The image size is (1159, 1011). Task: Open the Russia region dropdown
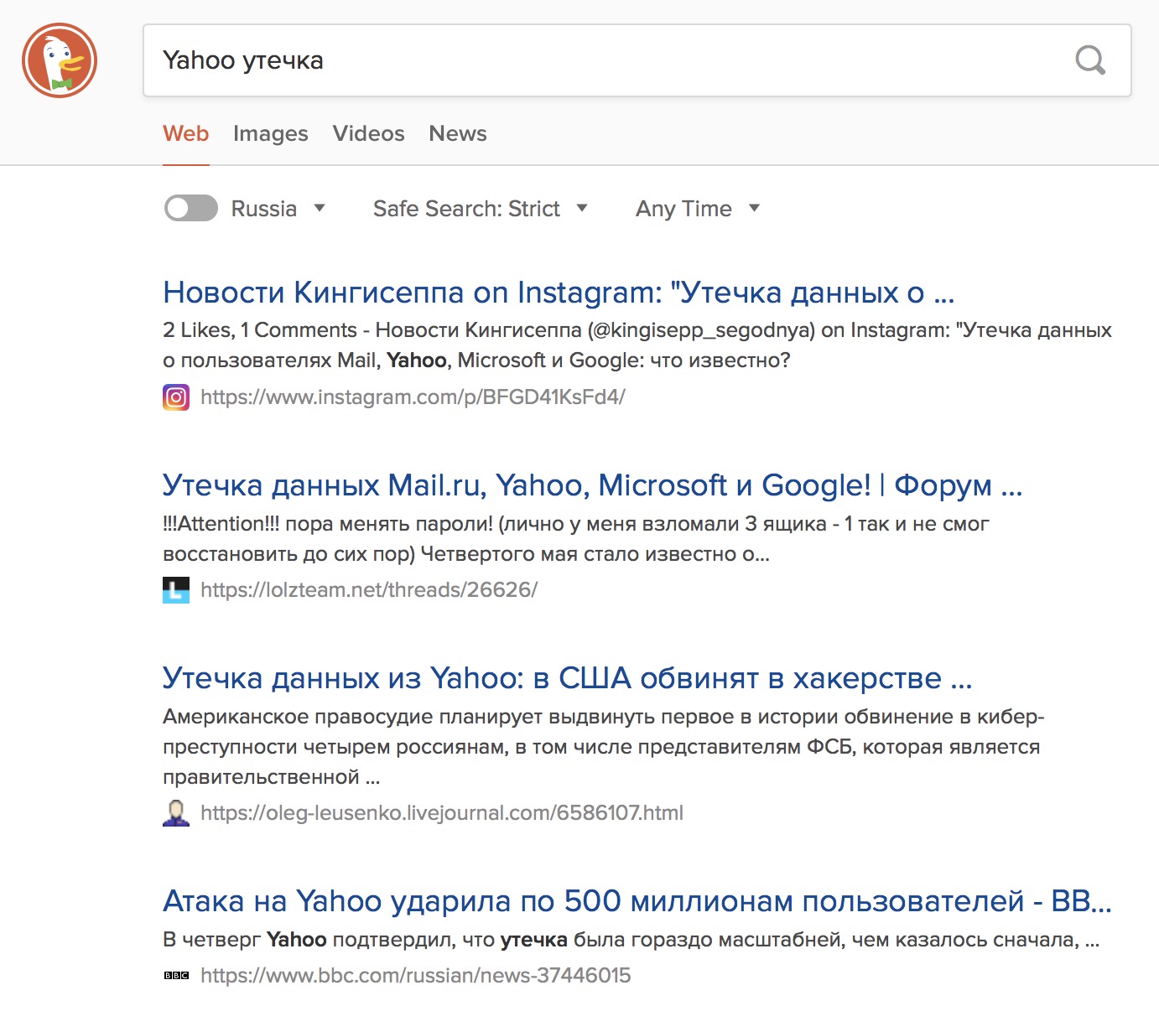(278, 209)
